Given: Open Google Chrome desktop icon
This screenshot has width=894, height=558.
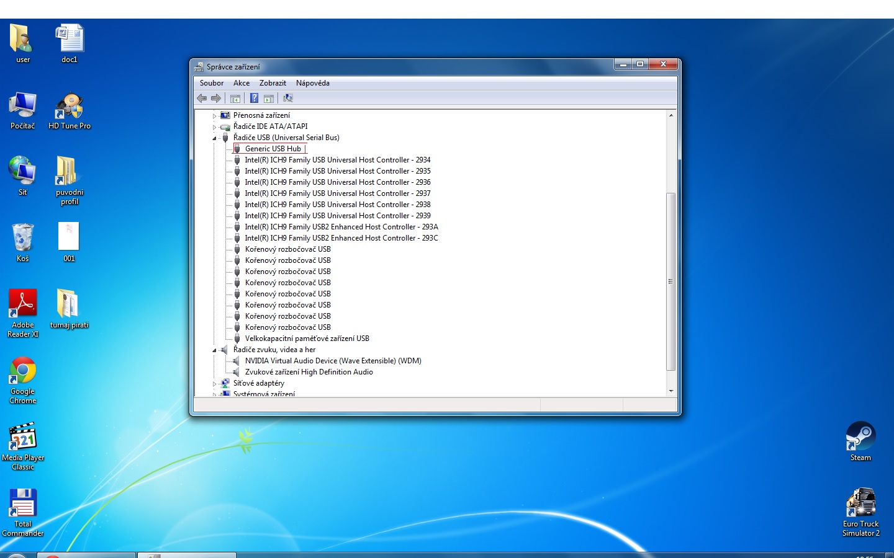Looking at the screenshot, I should (23, 371).
